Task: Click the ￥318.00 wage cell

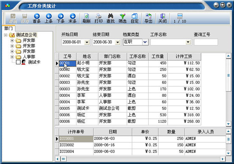Action: [x=184, y=115]
